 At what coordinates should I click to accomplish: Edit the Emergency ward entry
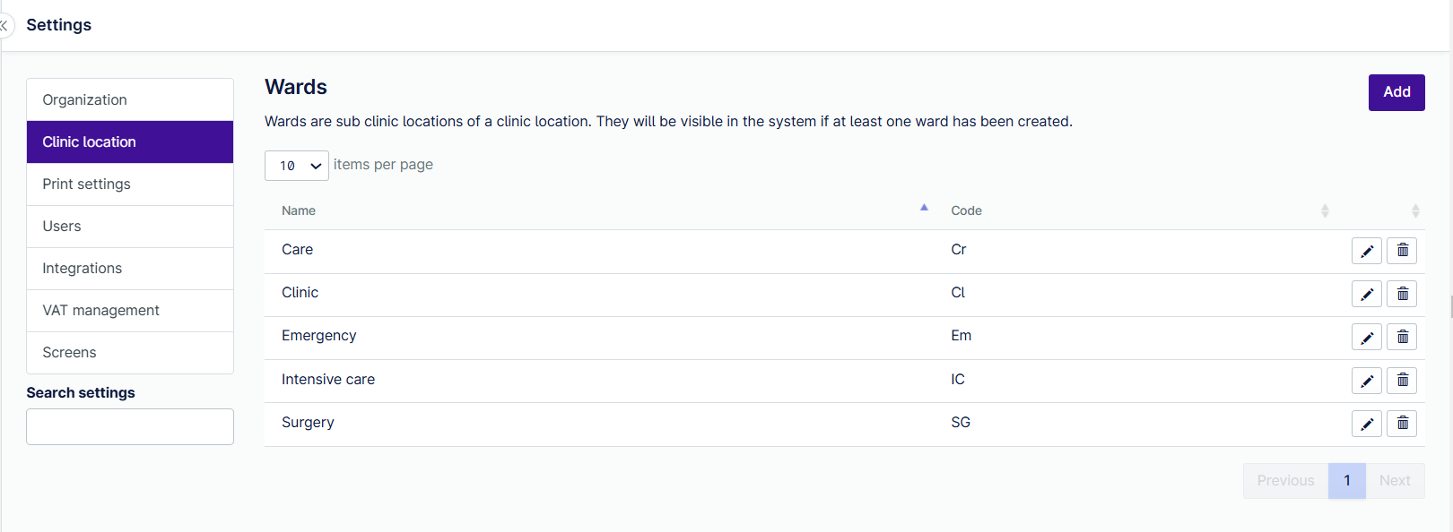click(x=1366, y=337)
